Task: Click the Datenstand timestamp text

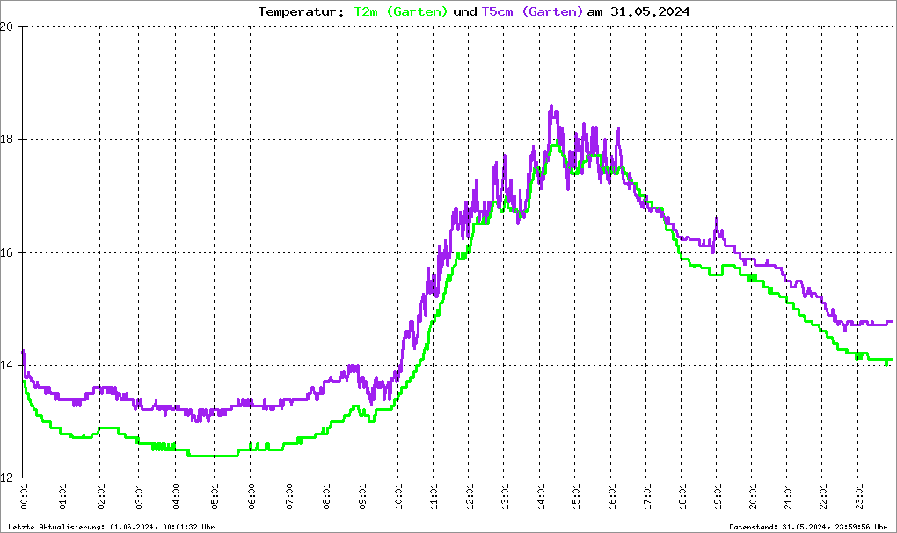Action: (x=808, y=527)
